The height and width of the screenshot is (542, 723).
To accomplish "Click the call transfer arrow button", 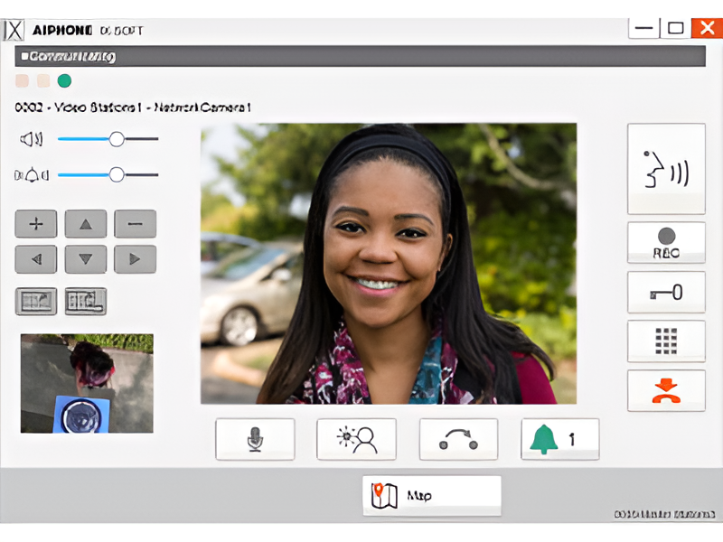I will pyautogui.click(x=458, y=439).
